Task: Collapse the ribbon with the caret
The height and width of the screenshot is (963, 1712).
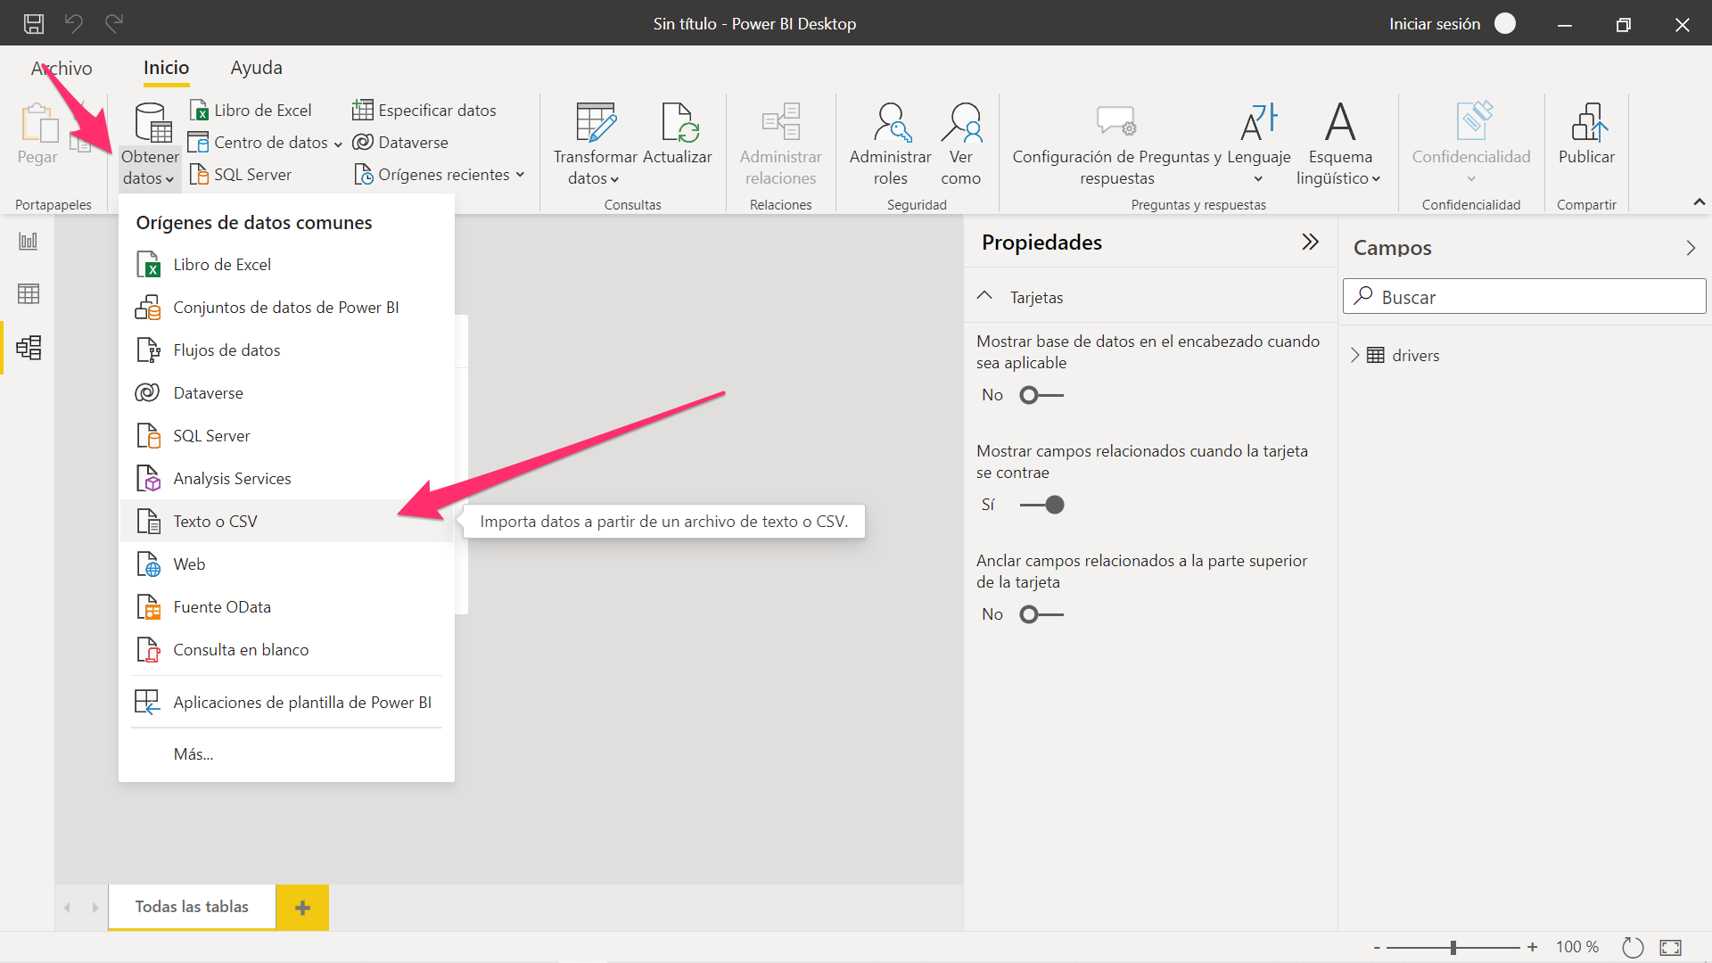Action: point(1700,202)
